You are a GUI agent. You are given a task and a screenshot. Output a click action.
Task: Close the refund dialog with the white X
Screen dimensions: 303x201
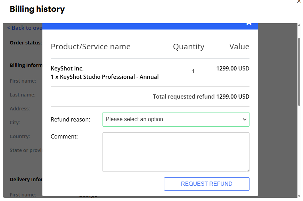pyautogui.click(x=249, y=24)
